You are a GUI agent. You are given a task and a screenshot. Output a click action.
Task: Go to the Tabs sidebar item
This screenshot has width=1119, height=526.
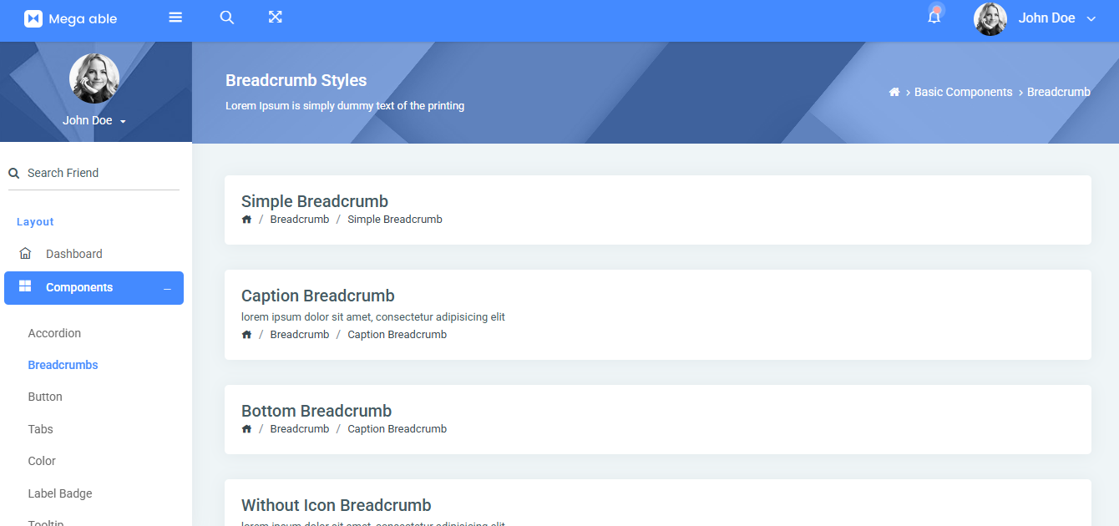tap(40, 429)
